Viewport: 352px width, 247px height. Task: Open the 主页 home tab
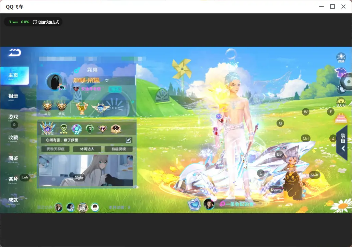(x=14, y=76)
